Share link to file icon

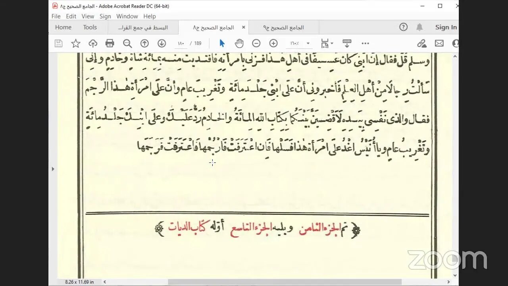pos(422,43)
